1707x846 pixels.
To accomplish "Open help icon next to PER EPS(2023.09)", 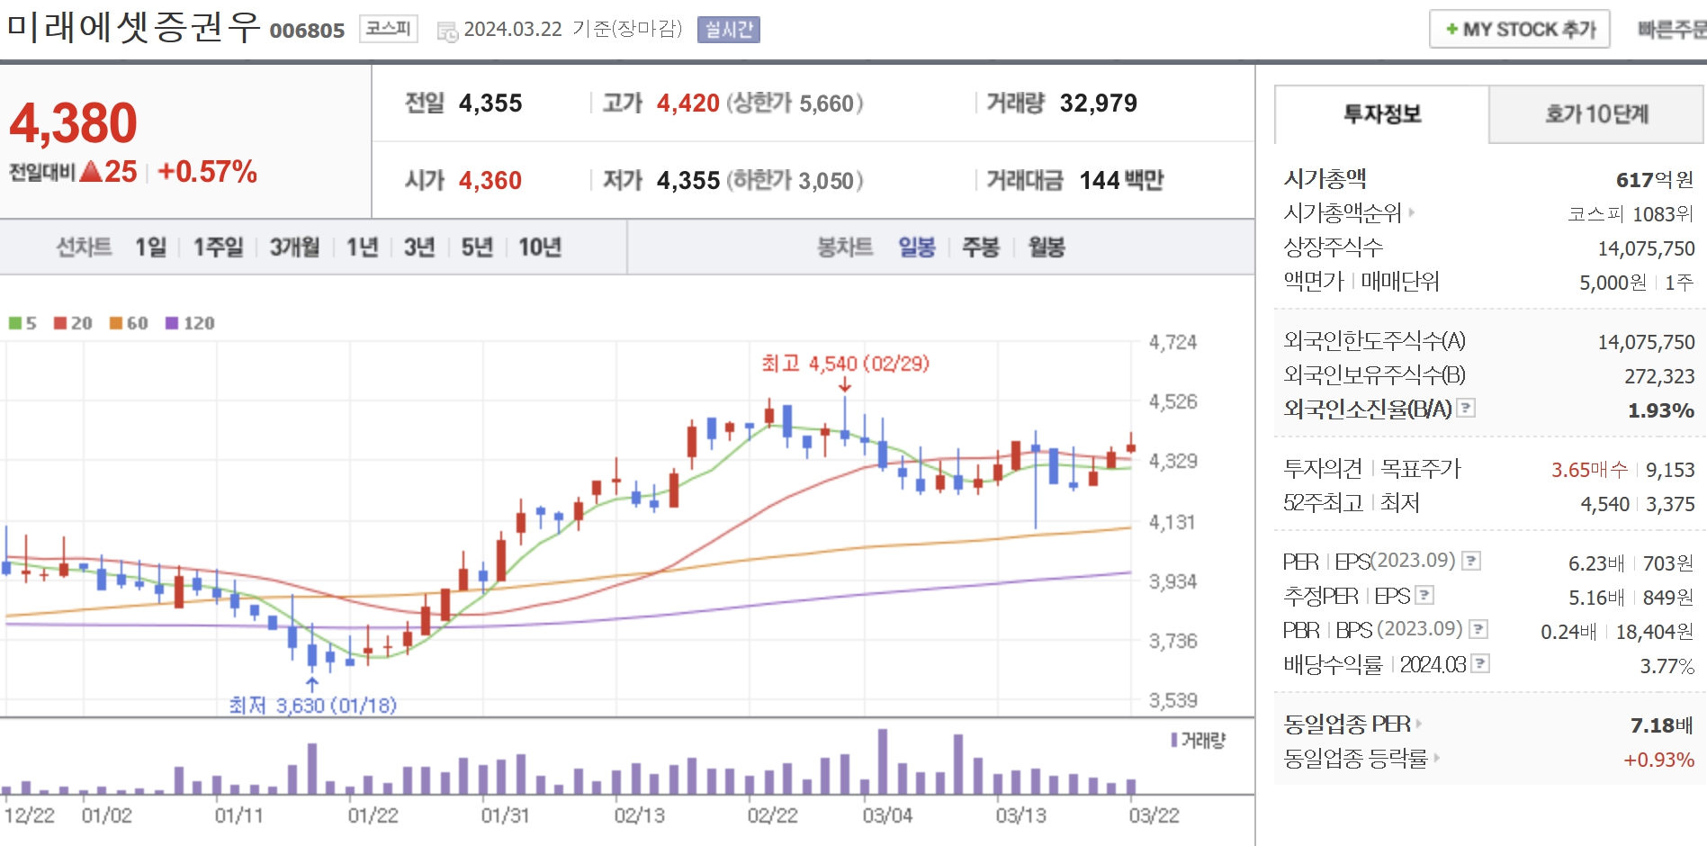I will pyautogui.click(x=1471, y=561).
